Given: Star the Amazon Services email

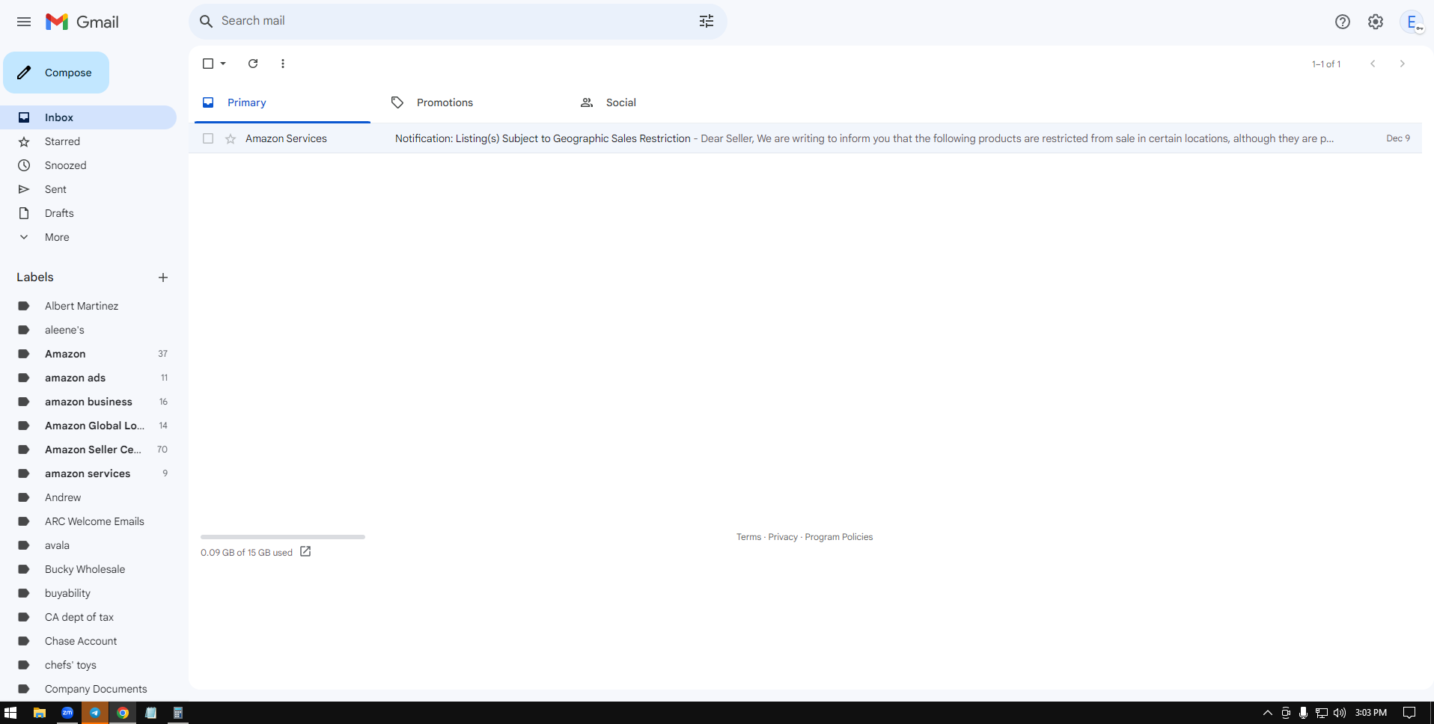Looking at the screenshot, I should [x=231, y=138].
